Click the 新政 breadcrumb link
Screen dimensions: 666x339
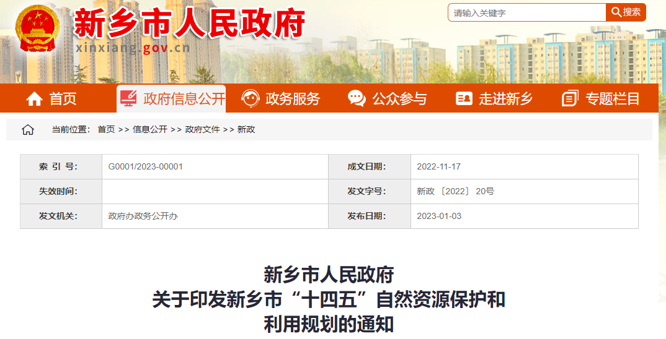(246, 129)
